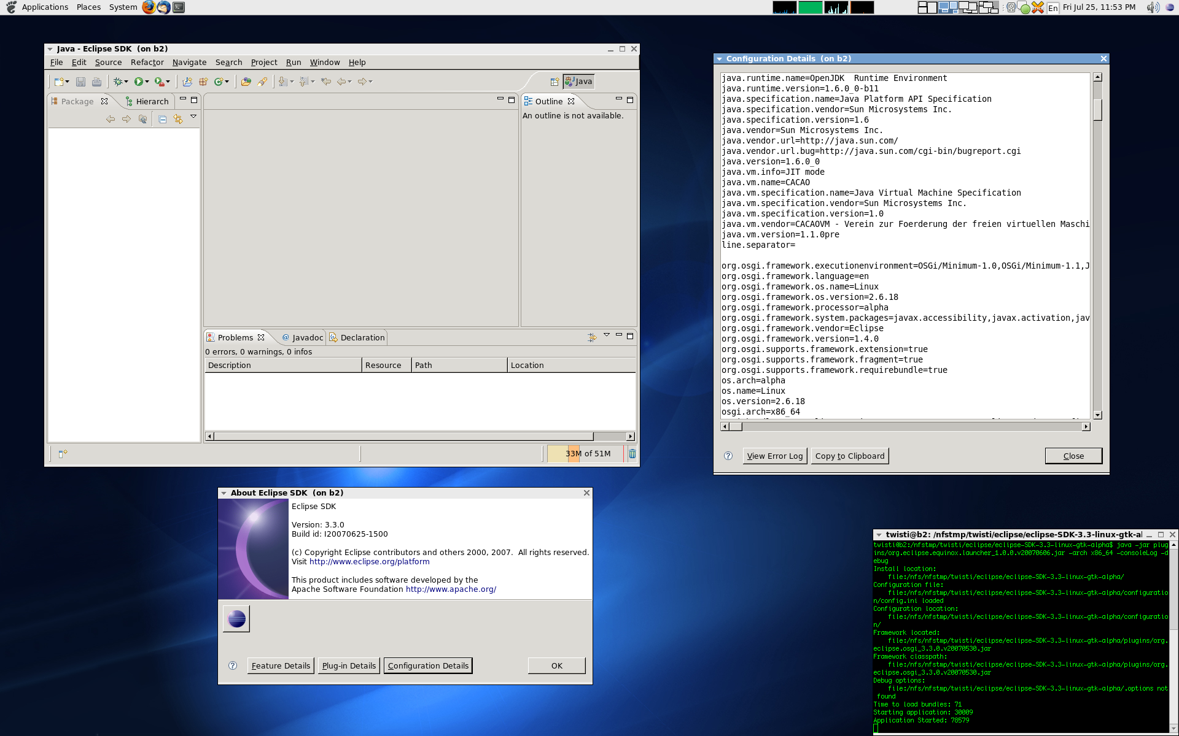
Task: Open the Search dialog via toolbar icon
Action: 263,81
